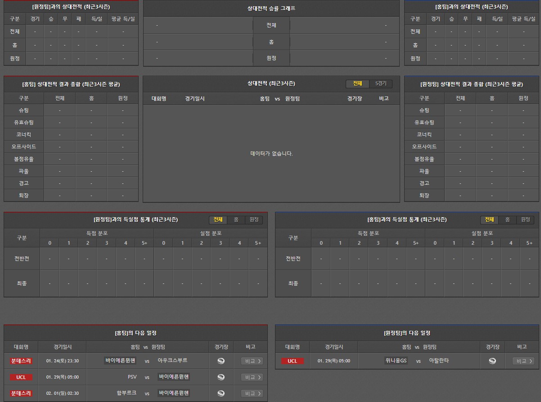Select 원정 tab in [원정팀]과의 득실점 통계
Screen dimensions: 541x402
(x=254, y=219)
